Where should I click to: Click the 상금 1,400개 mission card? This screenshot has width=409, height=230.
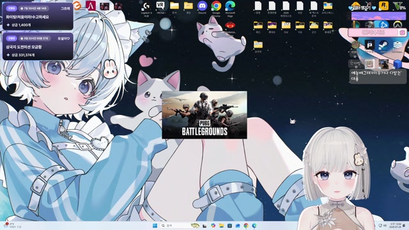38,16
